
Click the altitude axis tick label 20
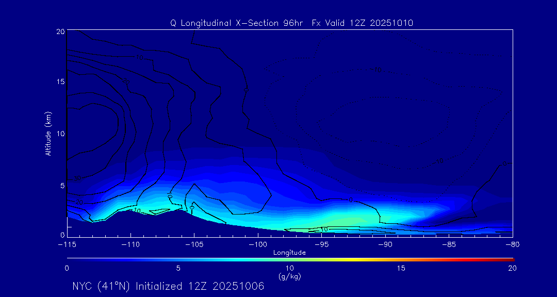61,31
